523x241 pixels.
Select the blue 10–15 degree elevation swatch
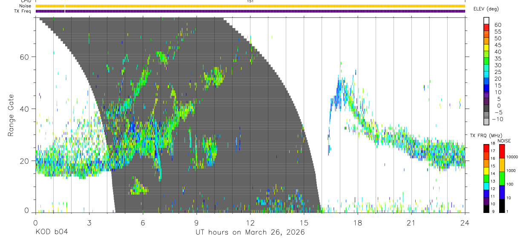487,88
